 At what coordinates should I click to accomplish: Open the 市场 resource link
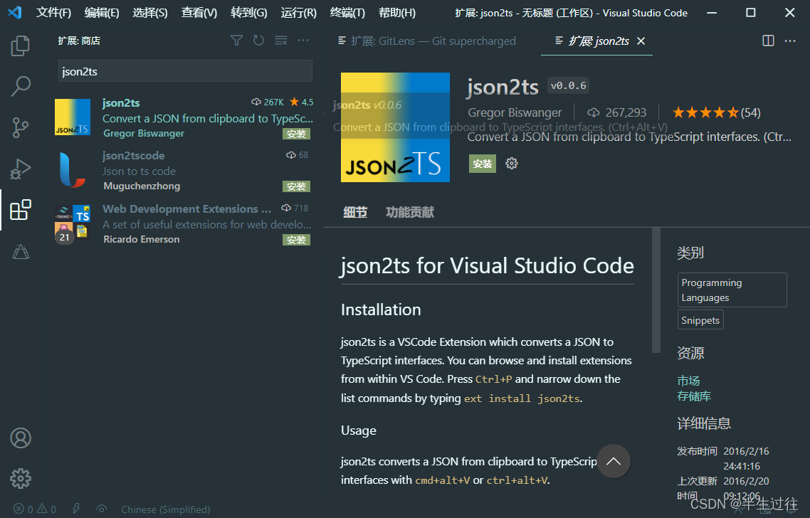click(x=688, y=381)
